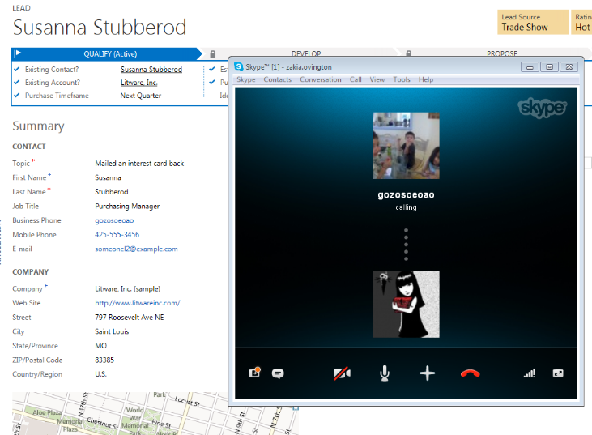Expand the locked PROPOSE stage

(x=501, y=54)
